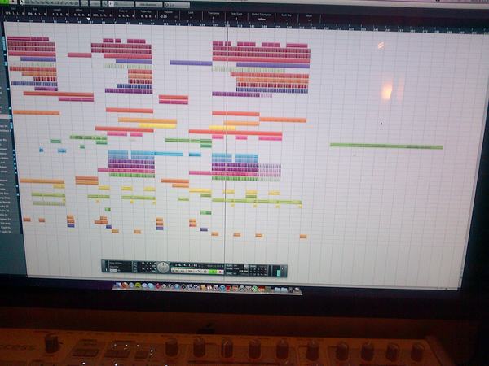
Task: Open the green Spotify icon in the dock
Action: click(x=138, y=285)
